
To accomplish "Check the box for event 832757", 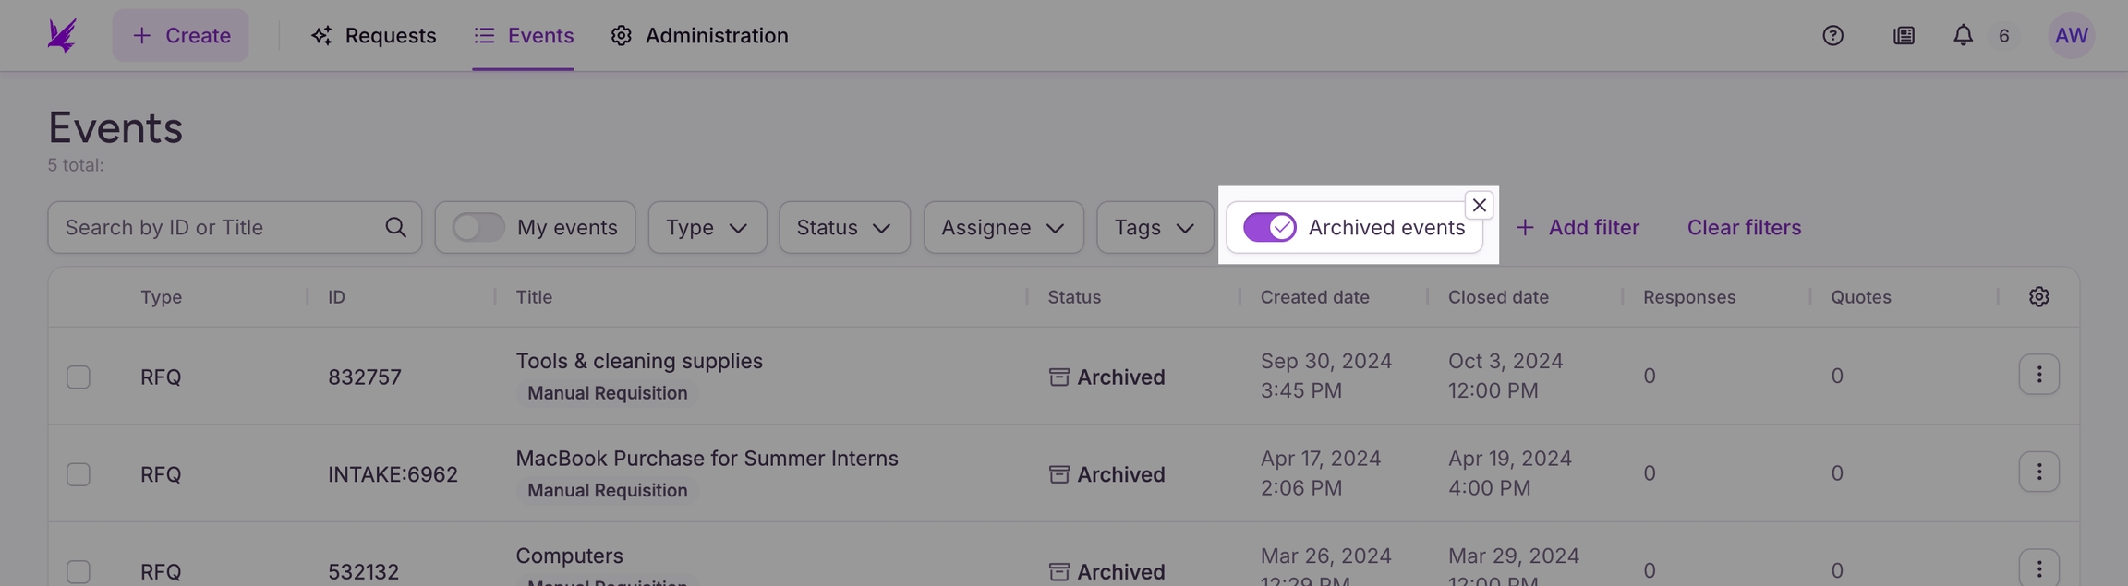I will [x=79, y=377].
